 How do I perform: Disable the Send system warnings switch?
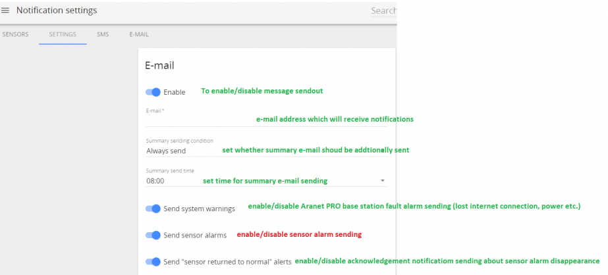tap(153, 209)
